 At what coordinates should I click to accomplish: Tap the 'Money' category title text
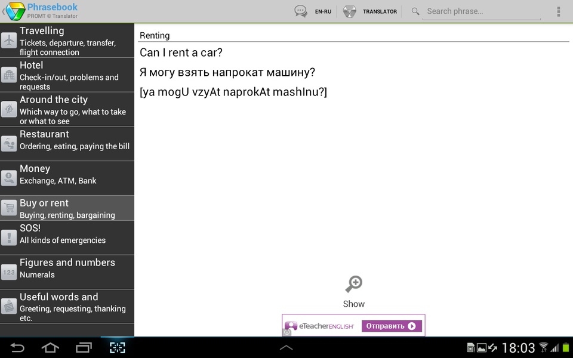[35, 168]
